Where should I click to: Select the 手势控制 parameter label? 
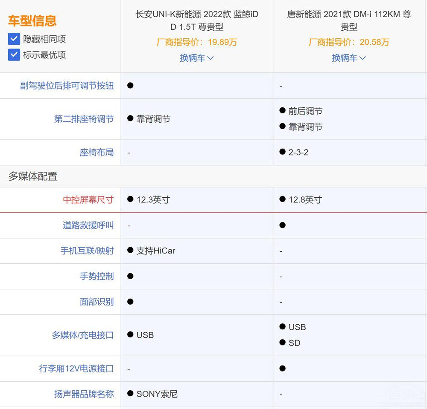pyautogui.click(x=97, y=277)
